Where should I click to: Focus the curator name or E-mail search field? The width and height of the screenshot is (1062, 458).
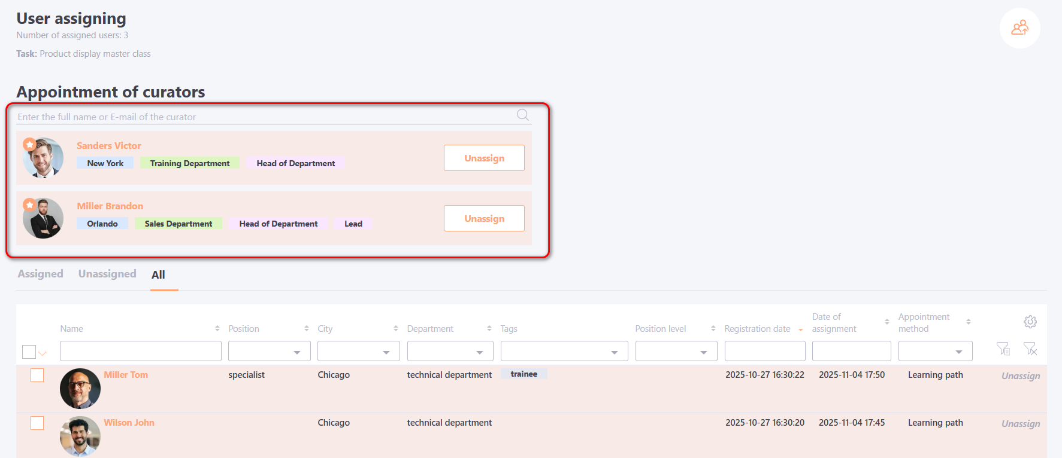click(x=264, y=117)
